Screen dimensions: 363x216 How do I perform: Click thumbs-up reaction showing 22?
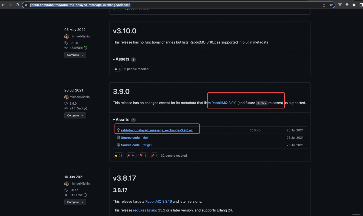tap(119, 155)
